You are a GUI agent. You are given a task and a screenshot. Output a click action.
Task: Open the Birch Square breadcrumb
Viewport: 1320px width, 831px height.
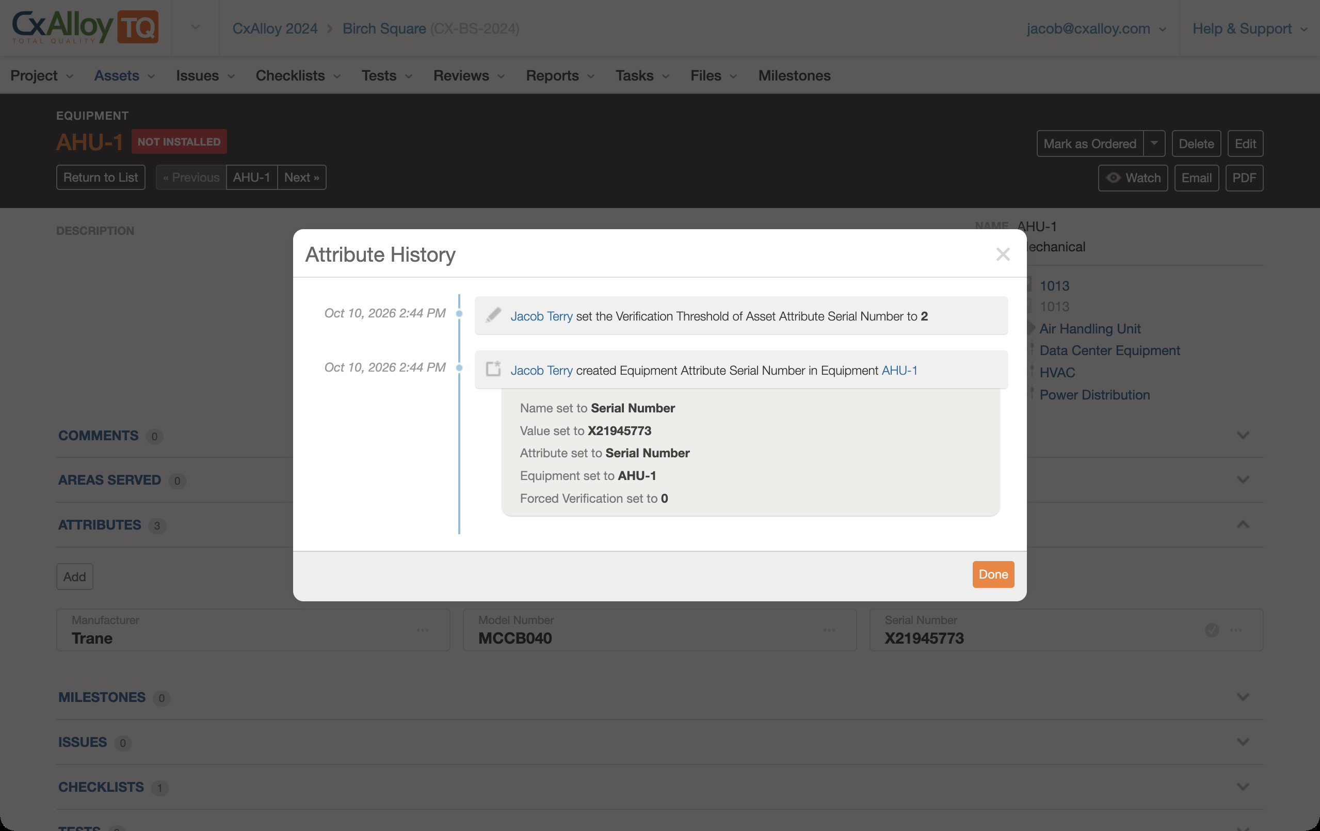click(384, 28)
